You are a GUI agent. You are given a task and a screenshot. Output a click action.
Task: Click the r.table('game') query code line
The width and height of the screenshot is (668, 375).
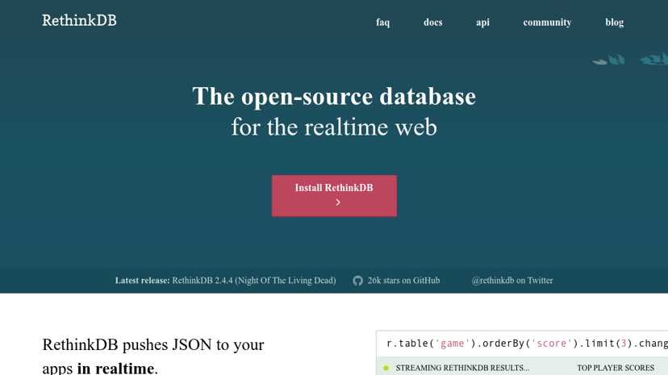pos(527,344)
